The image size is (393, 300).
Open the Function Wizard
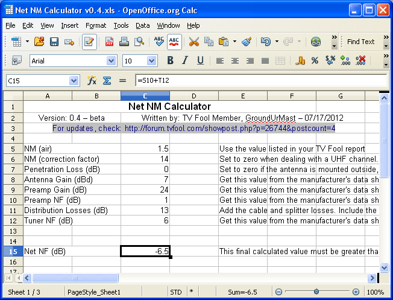coord(92,80)
